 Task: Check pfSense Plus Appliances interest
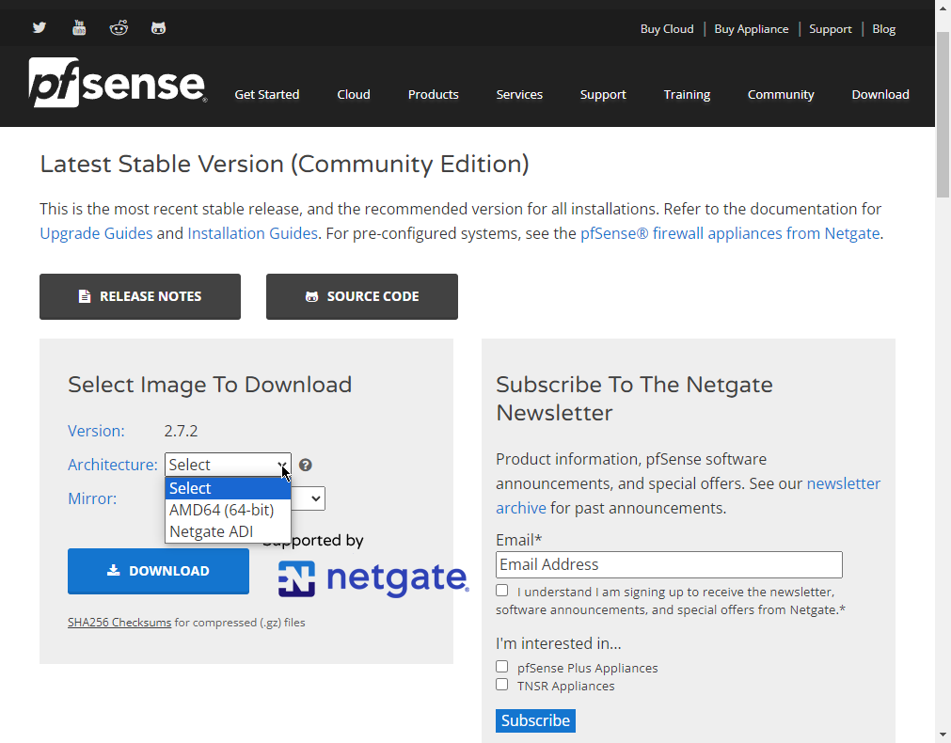click(501, 667)
